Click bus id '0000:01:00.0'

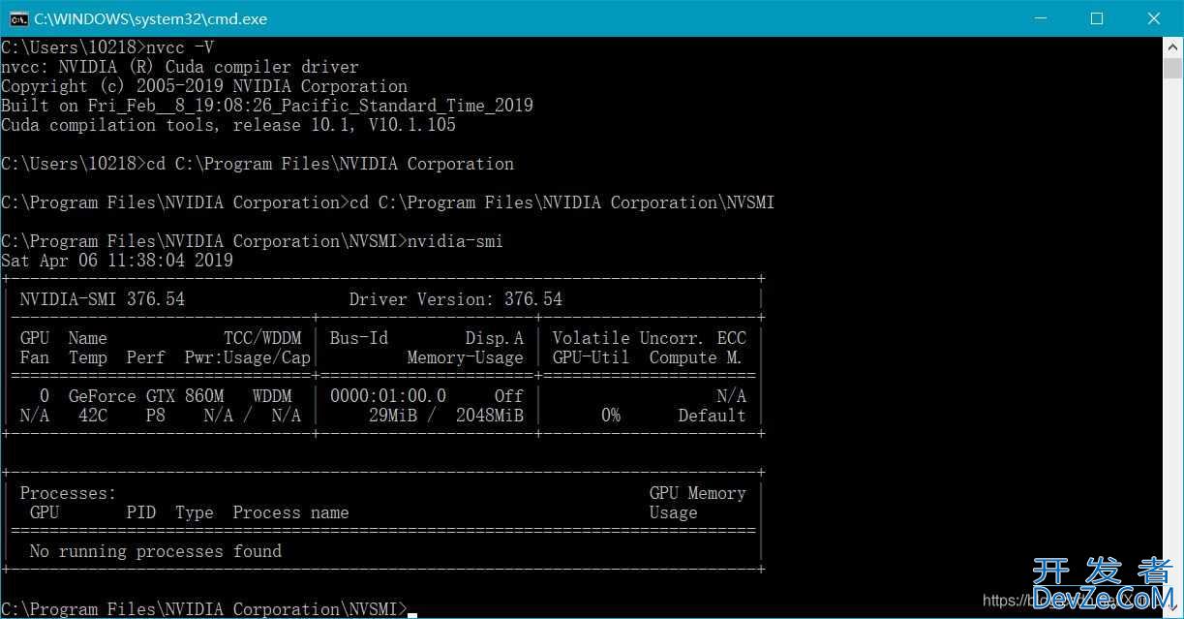[388, 396]
